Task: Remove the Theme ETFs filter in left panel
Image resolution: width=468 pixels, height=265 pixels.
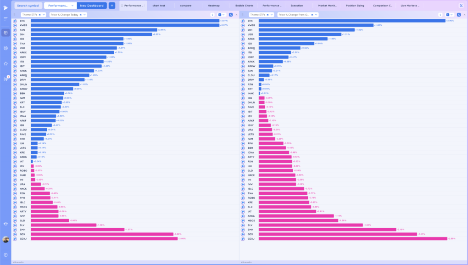Action: (39, 15)
